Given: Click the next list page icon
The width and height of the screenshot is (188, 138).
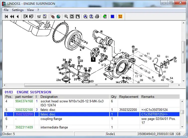Looking at the screenshot, I should [31, 17].
